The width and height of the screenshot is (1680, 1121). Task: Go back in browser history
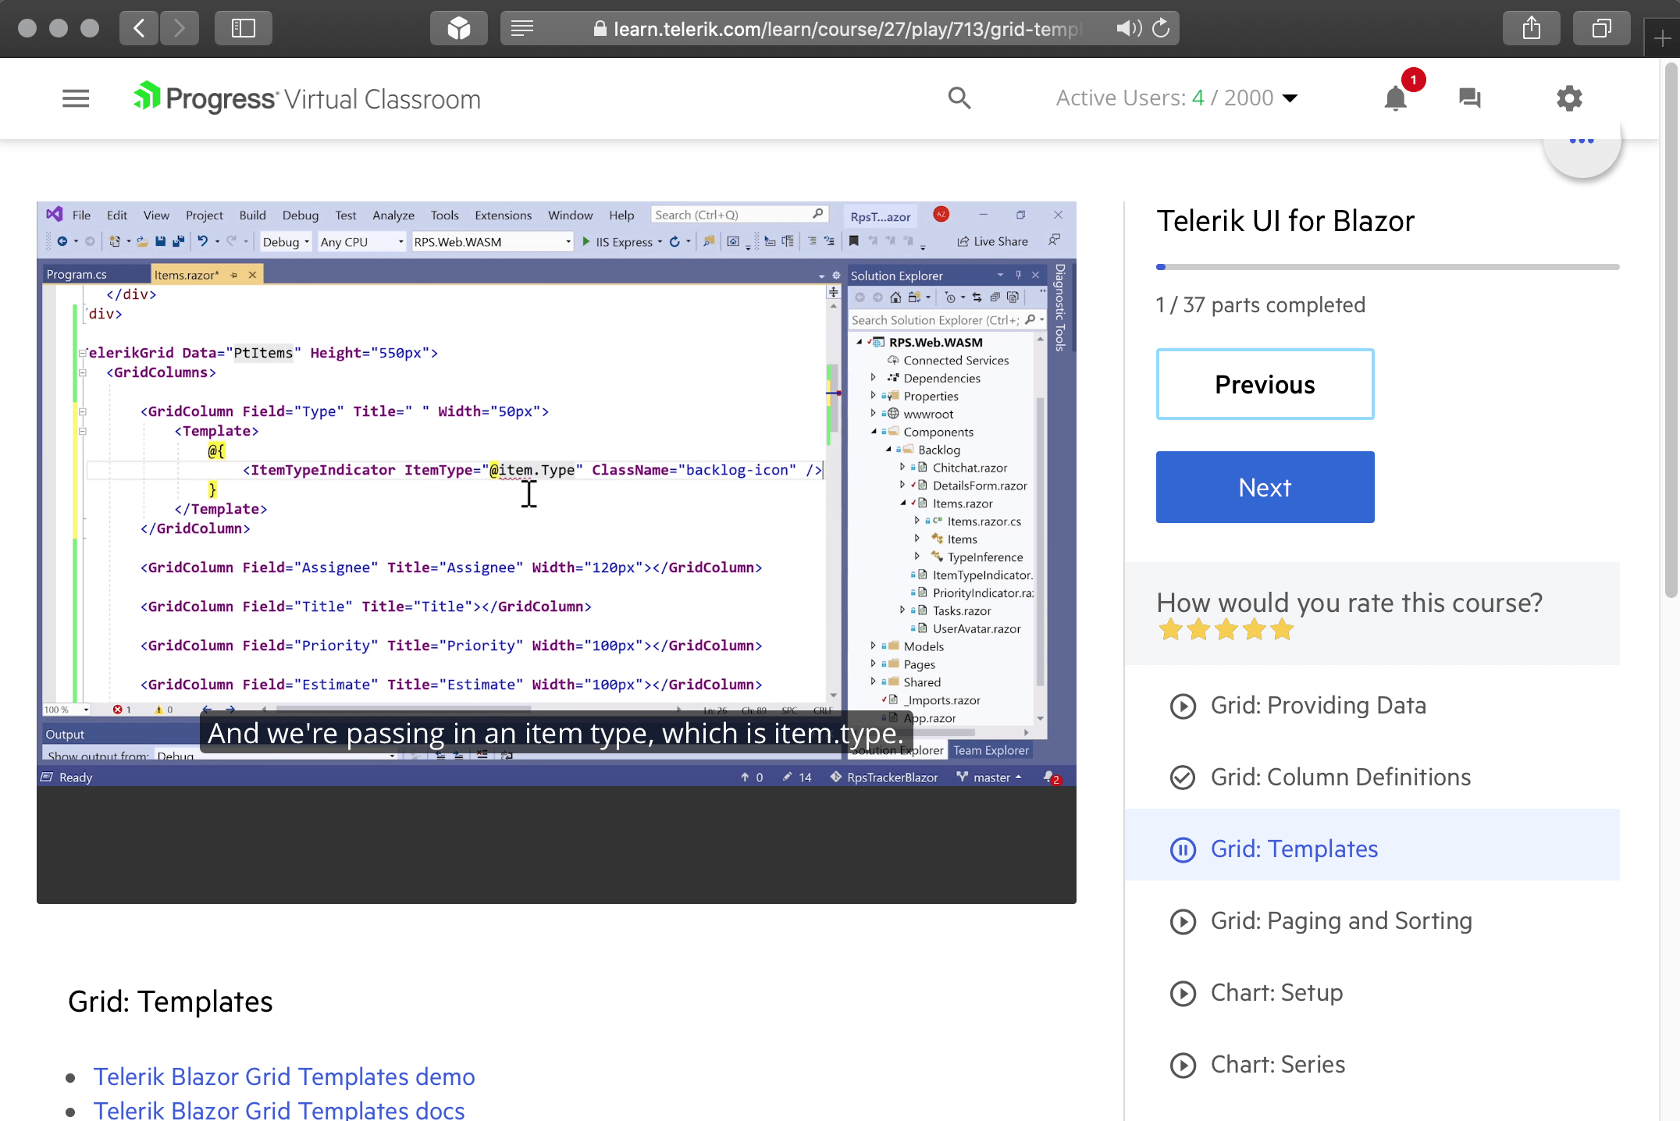139,29
